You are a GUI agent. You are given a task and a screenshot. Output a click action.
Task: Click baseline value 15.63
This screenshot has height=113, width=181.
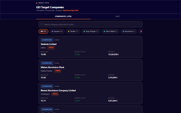43,78
